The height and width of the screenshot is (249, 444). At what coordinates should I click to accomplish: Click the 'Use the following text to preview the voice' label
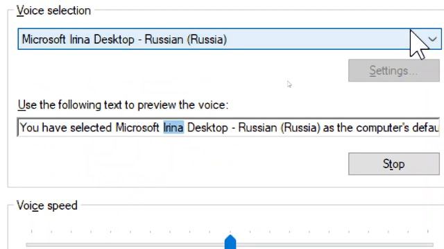(x=123, y=105)
